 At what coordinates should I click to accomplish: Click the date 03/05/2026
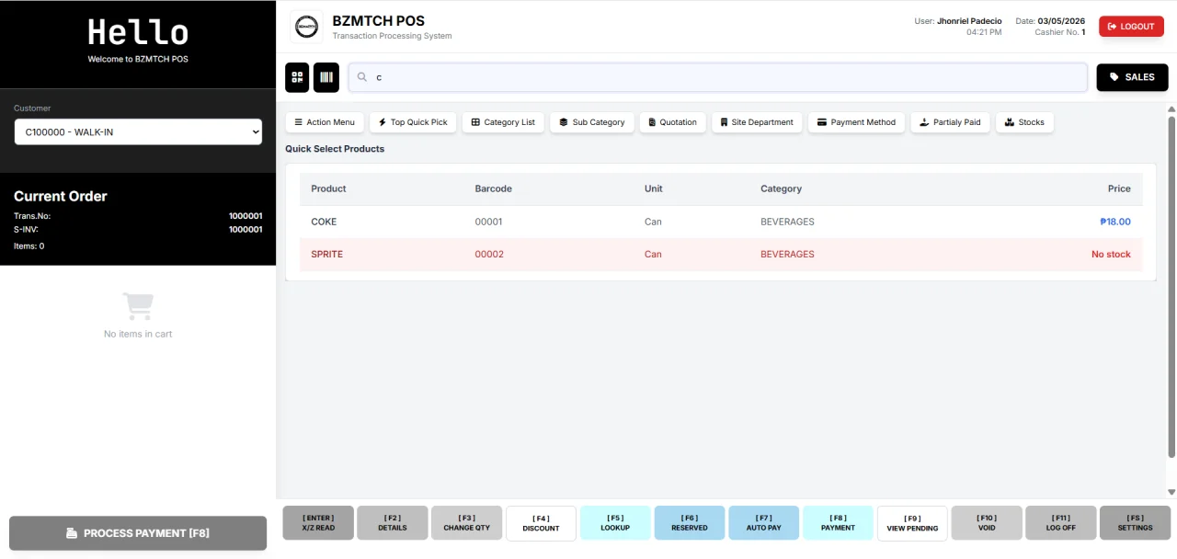[1061, 21]
